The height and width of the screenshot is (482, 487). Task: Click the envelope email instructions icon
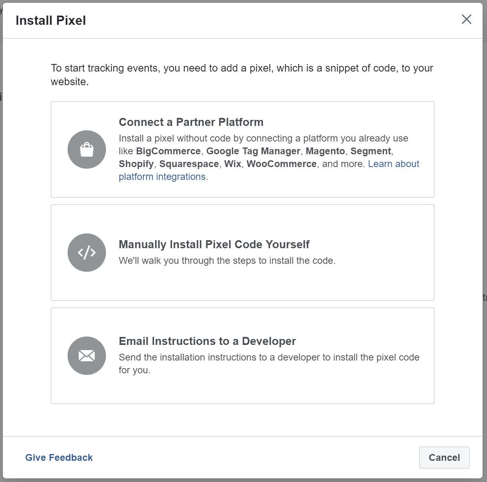pyautogui.click(x=87, y=356)
